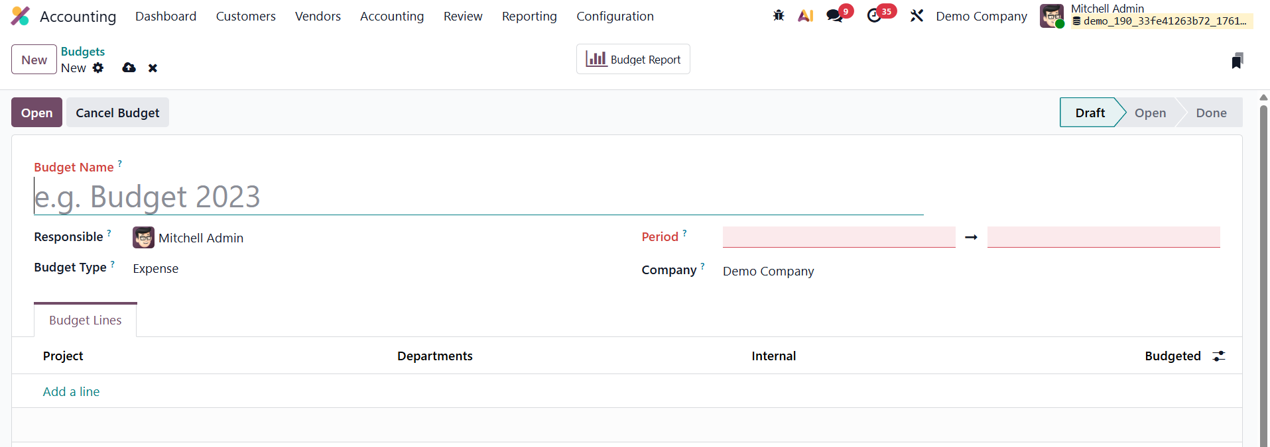
Task: Click the debug bug icon
Action: coord(779,15)
